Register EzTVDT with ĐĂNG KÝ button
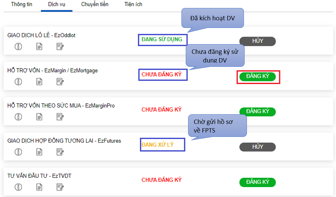Viewport: 336px width, 197px height. point(258,182)
